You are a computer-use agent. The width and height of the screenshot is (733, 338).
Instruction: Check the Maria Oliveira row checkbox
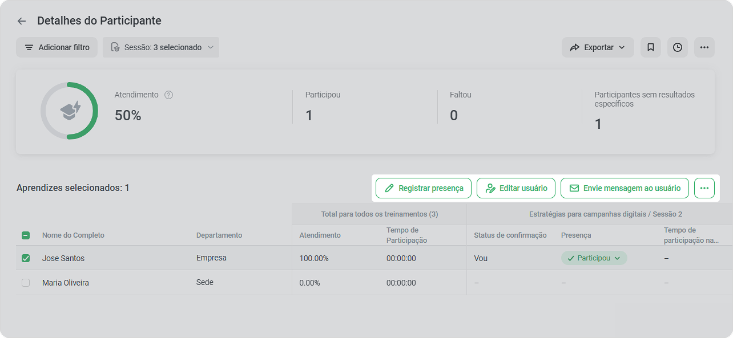point(26,283)
